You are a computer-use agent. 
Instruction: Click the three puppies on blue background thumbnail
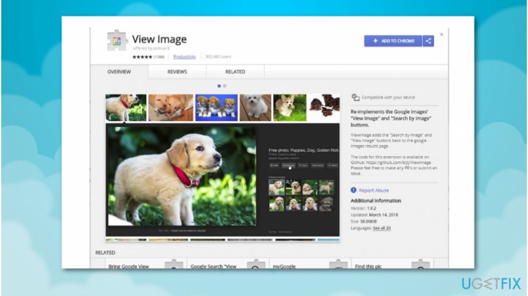click(x=216, y=107)
